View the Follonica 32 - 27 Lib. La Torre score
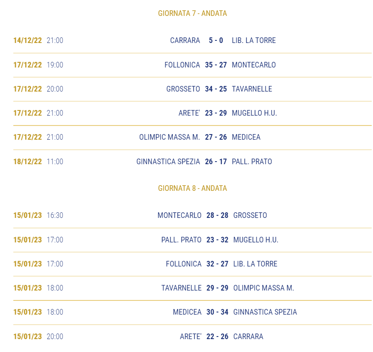Screen dimensions: 373x352 pyautogui.click(x=217, y=264)
